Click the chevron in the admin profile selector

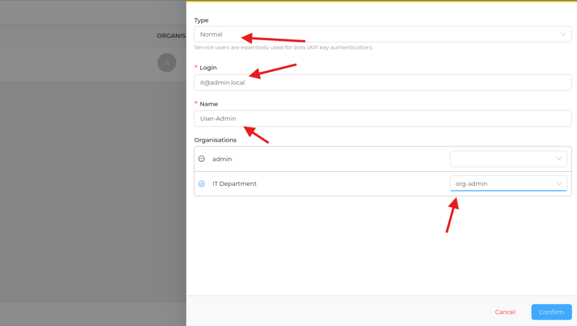pos(559,159)
